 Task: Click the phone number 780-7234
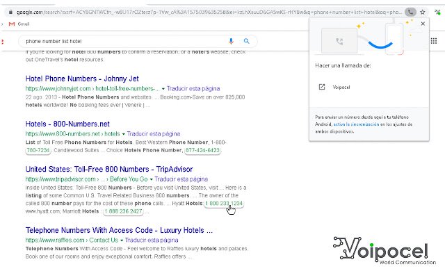pos(38,150)
